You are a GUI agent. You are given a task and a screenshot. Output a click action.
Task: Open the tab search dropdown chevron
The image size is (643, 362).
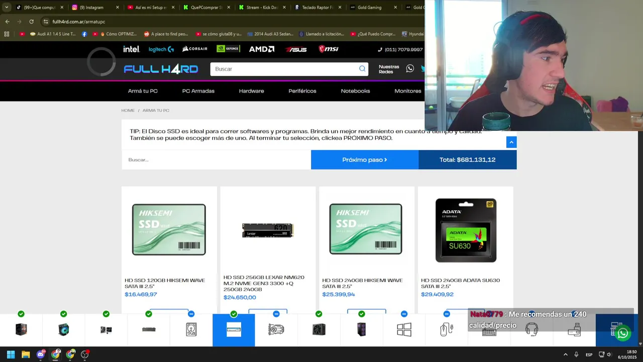(6, 8)
